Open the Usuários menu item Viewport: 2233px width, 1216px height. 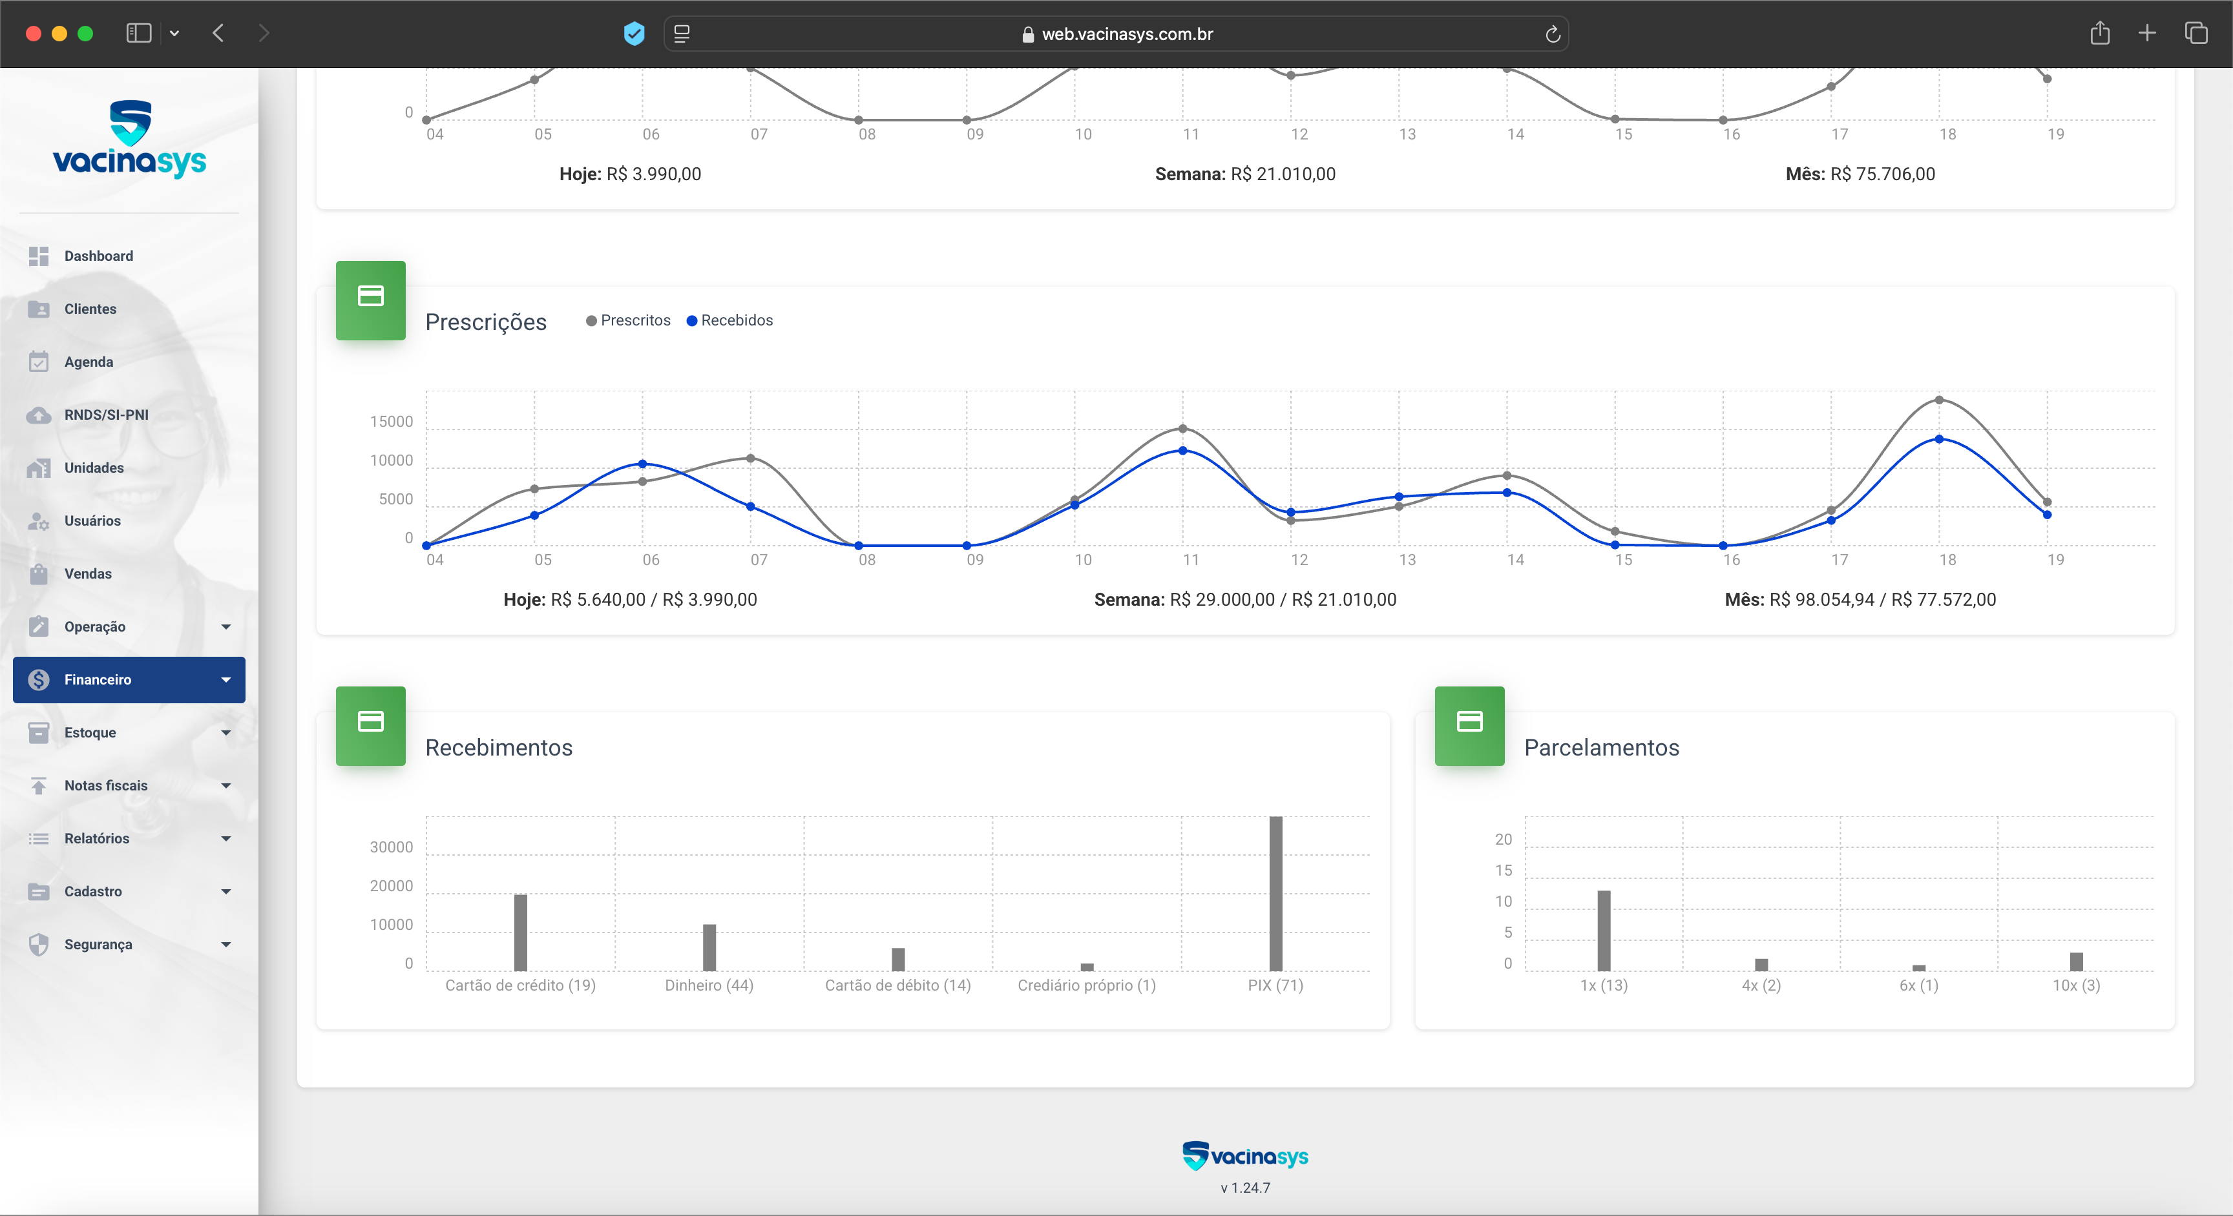click(129, 520)
